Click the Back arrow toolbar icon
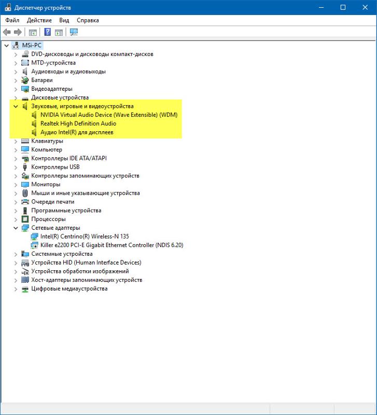377x415 pixels. (7, 32)
